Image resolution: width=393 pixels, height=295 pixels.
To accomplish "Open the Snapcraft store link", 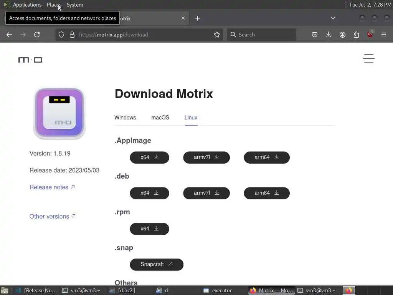I will [x=157, y=264].
